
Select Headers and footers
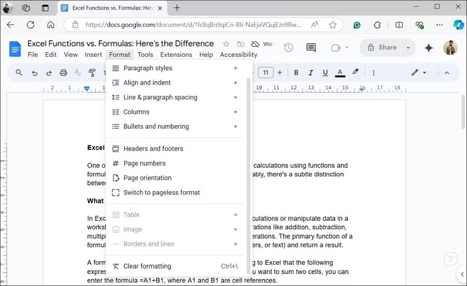175,149
